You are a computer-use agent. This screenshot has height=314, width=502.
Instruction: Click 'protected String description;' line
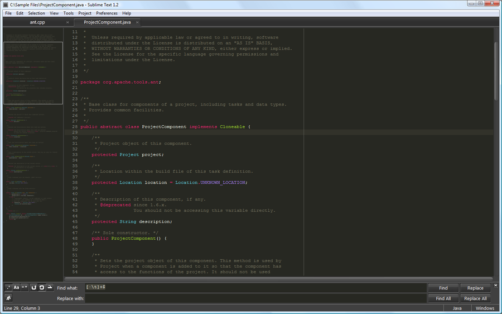(x=132, y=222)
